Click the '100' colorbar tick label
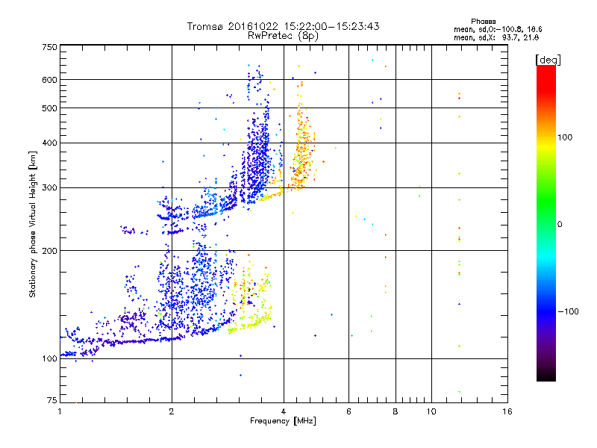The image size is (597, 448). (565, 137)
